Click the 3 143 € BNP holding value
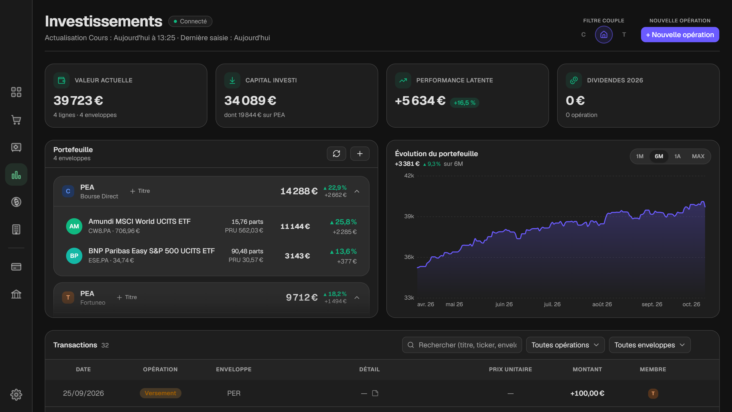Screen dimensions: 732x412 coord(297,256)
